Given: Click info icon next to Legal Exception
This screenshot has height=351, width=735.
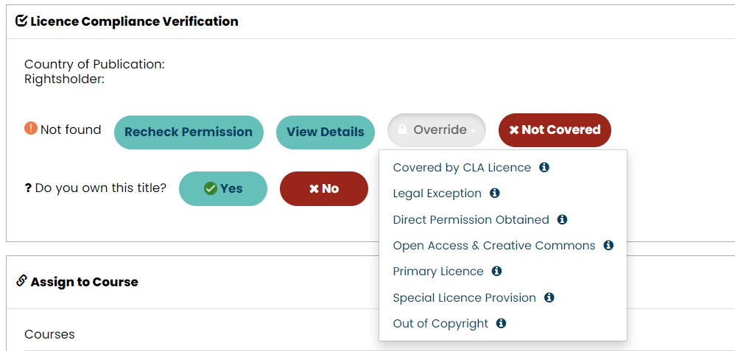Looking at the screenshot, I should click(495, 193).
